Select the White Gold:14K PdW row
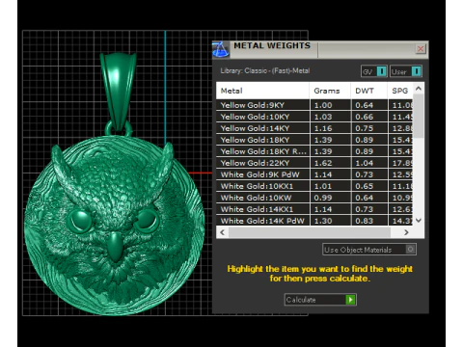463x347 pixels. pyautogui.click(x=314, y=221)
